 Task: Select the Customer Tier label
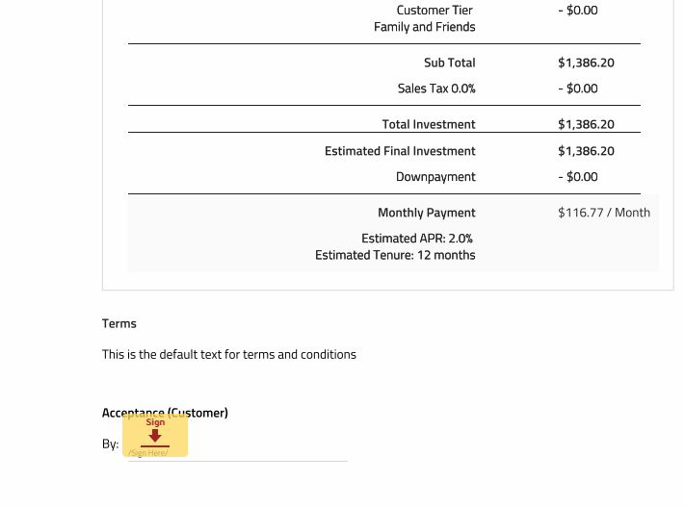pyautogui.click(x=435, y=10)
